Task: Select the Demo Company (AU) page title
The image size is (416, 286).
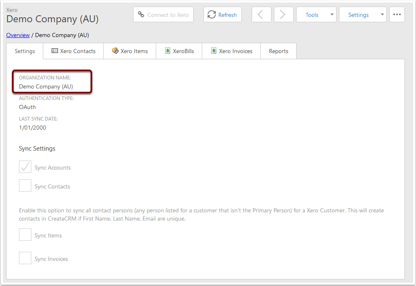Action: [x=52, y=19]
